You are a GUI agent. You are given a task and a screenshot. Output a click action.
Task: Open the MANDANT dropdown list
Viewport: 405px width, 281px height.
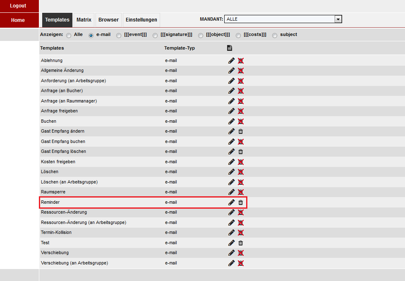pos(283,19)
